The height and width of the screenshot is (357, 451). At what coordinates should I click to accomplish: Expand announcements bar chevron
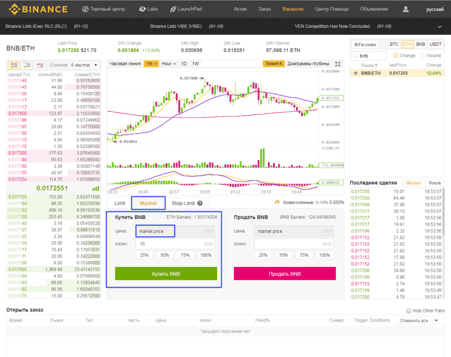pyautogui.click(x=440, y=26)
